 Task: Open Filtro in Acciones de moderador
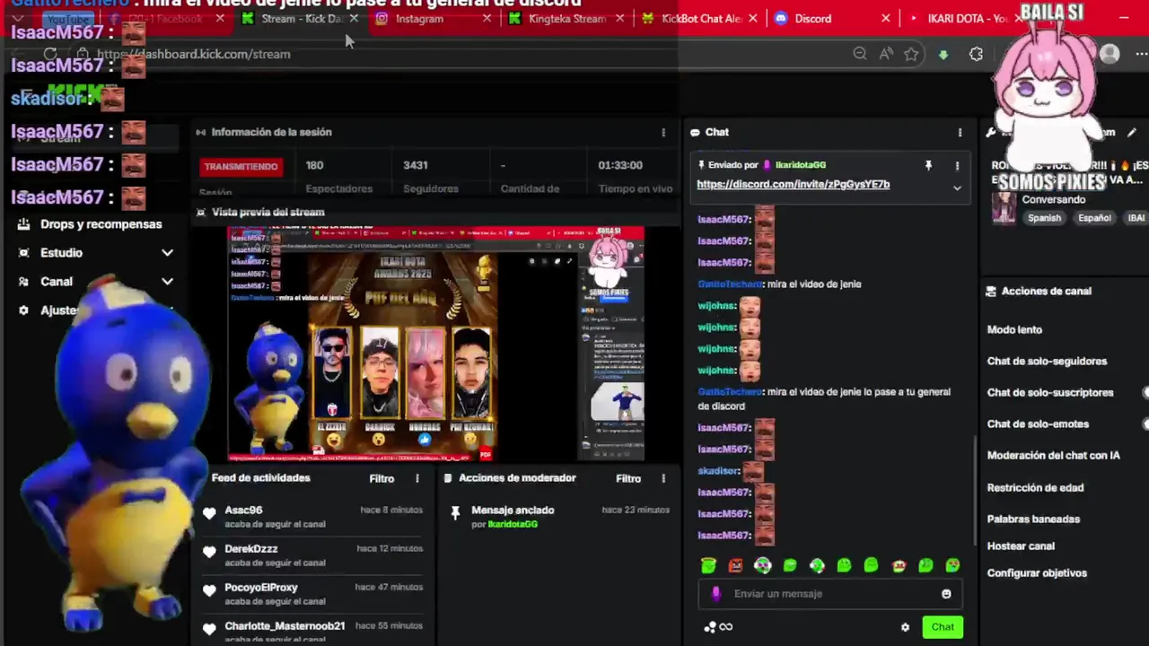[x=628, y=478]
